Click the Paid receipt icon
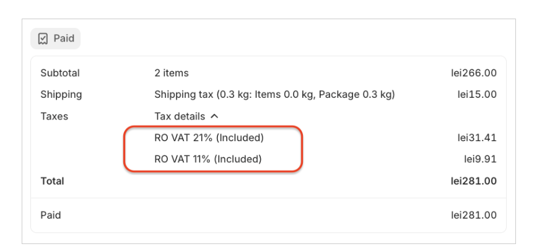 43,38
